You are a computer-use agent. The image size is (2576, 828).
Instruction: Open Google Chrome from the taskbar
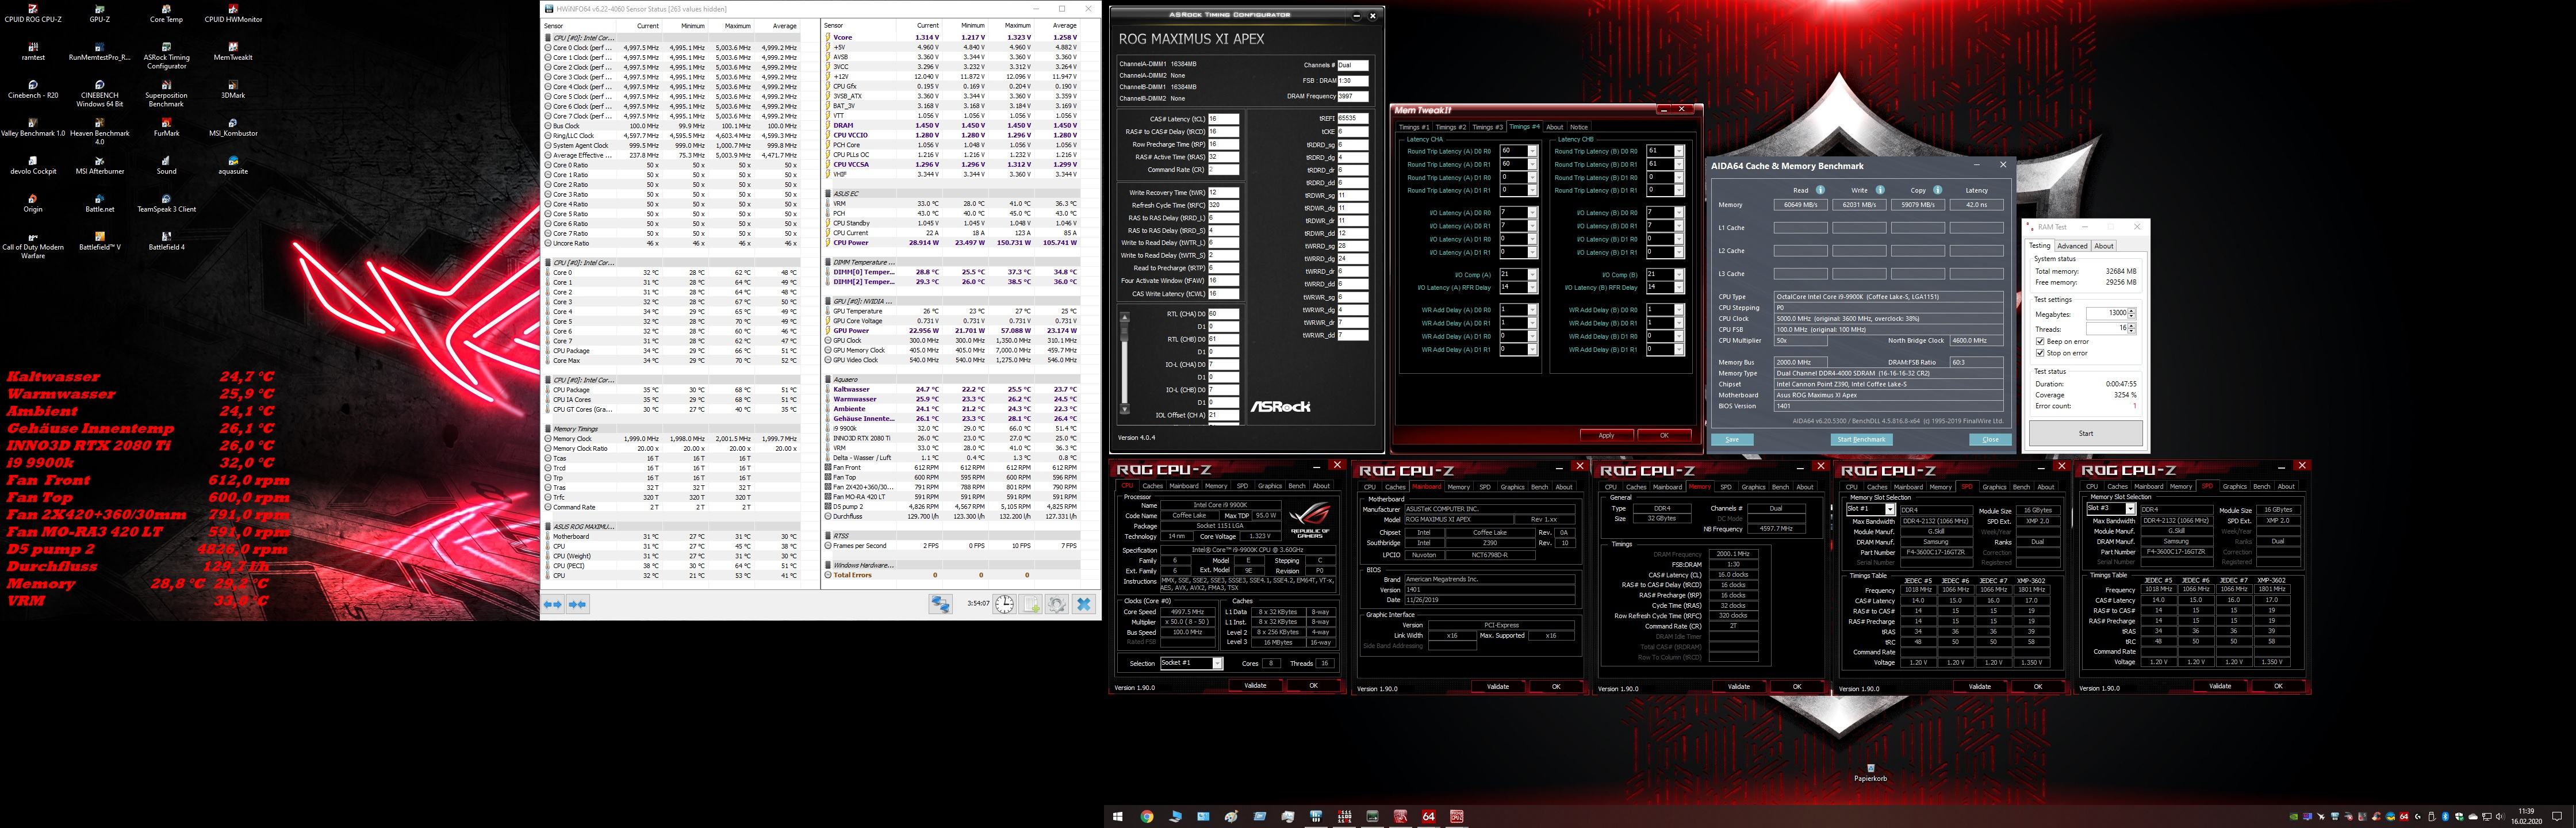coord(1147,816)
